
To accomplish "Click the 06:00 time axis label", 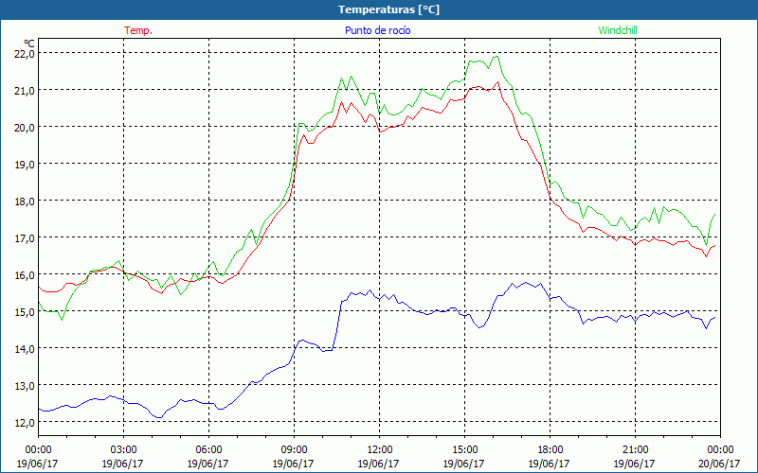I will point(208,450).
